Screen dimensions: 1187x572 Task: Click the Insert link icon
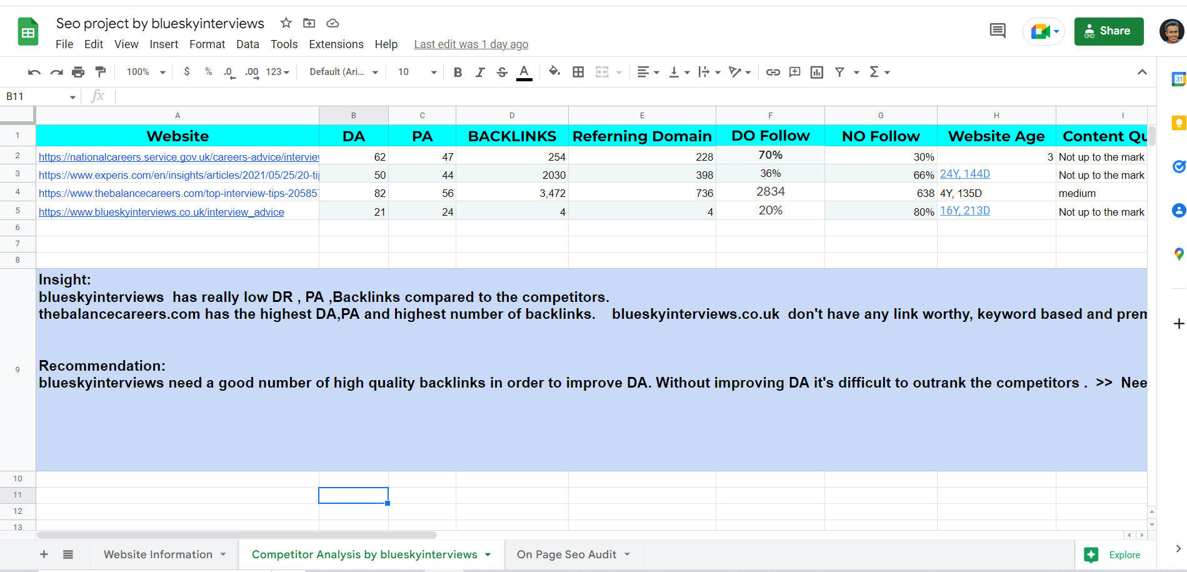click(773, 73)
